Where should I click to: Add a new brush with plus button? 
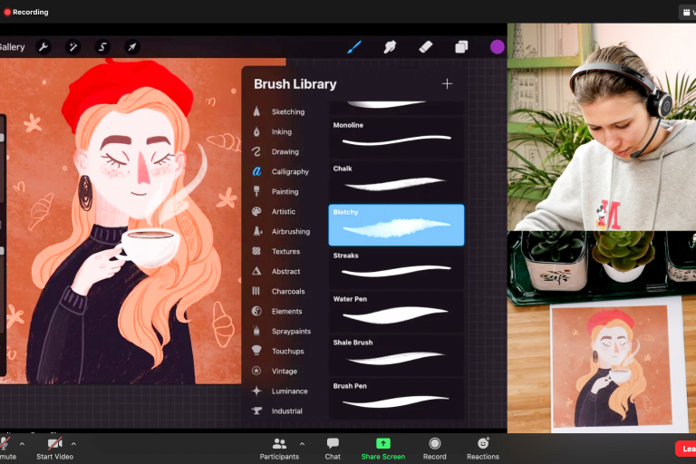(x=447, y=84)
